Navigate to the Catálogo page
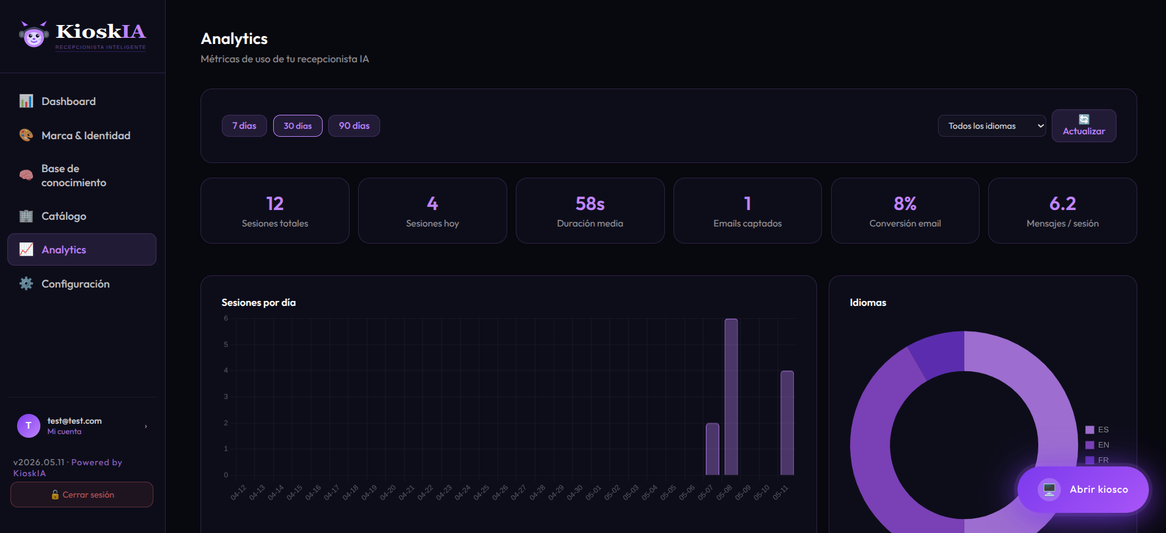This screenshot has height=533, width=1166. (82, 216)
